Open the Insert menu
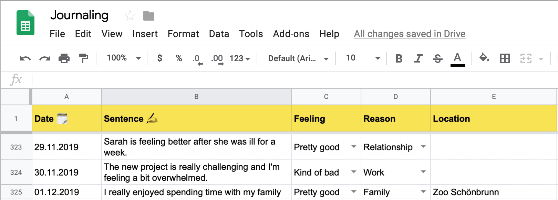558x200 pixels. (x=145, y=34)
